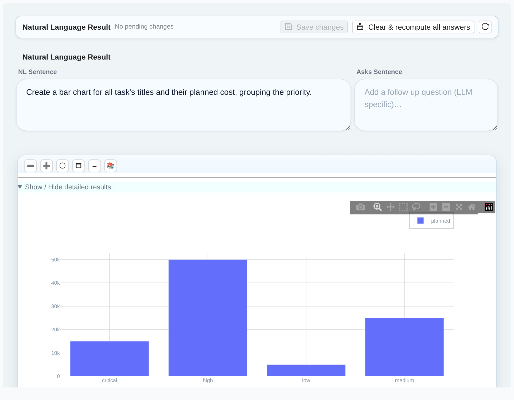The width and height of the screenshot is (514, 400).
Task: Click the circle toolbar button
Action: 63,166
